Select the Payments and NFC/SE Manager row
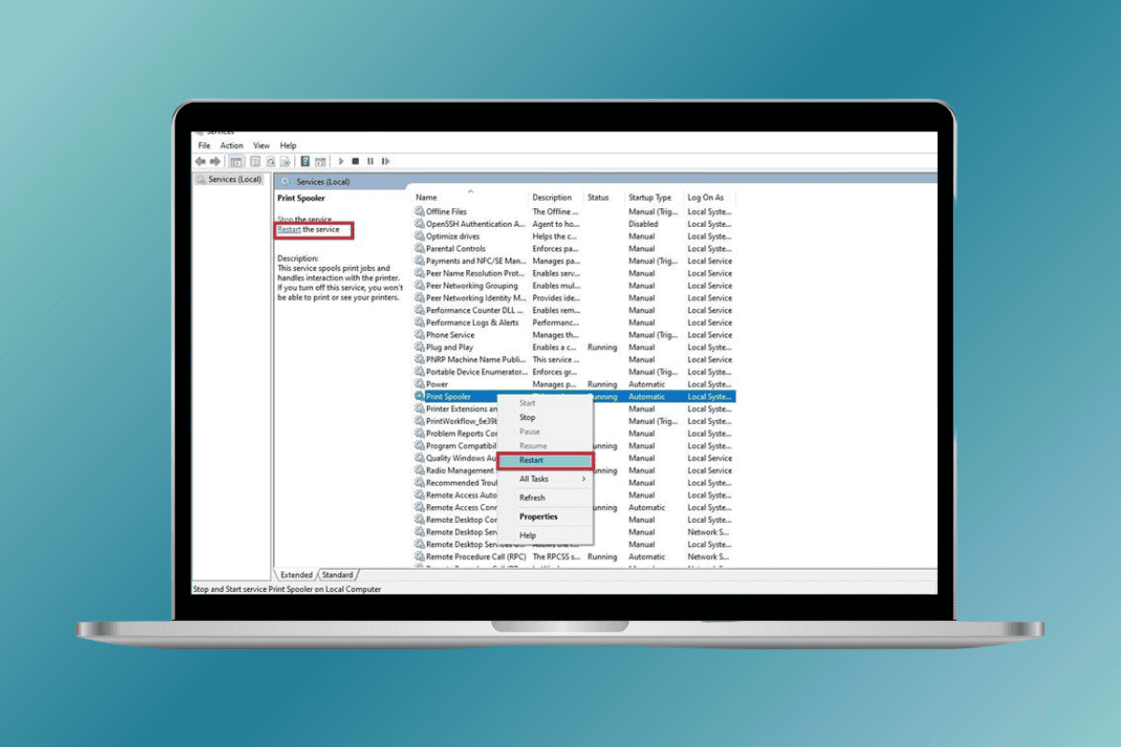 pyautogui.click(x=575, y=261)
